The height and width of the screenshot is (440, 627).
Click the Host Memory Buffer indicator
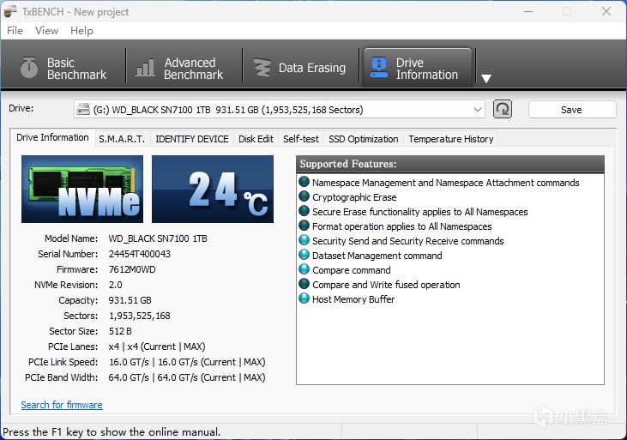(304, 298)
